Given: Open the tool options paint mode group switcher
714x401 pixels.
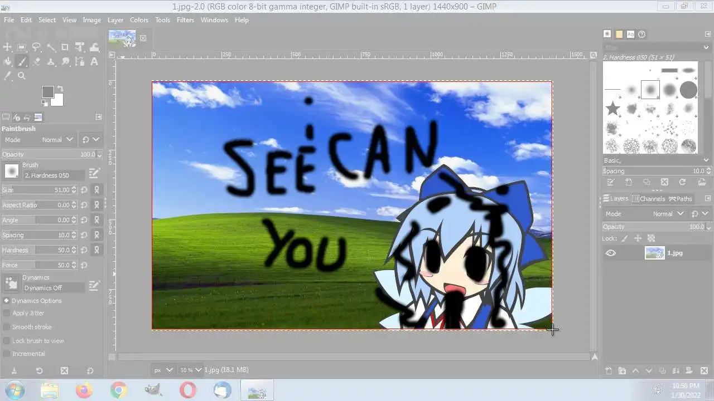Looking at the screenshot, I should 90,140.
